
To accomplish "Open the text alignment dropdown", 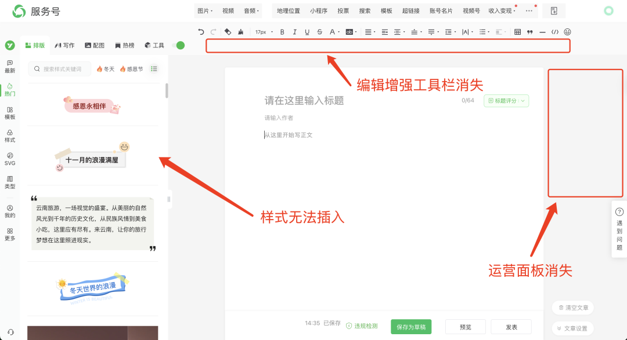I will coord(370,32).
